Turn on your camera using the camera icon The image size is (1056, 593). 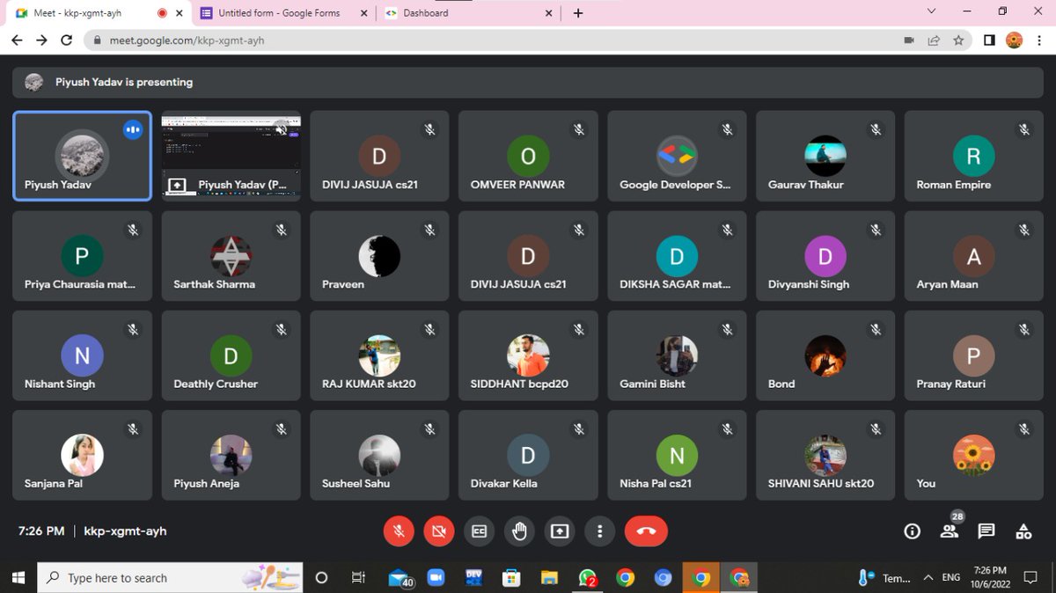[439, 531]
